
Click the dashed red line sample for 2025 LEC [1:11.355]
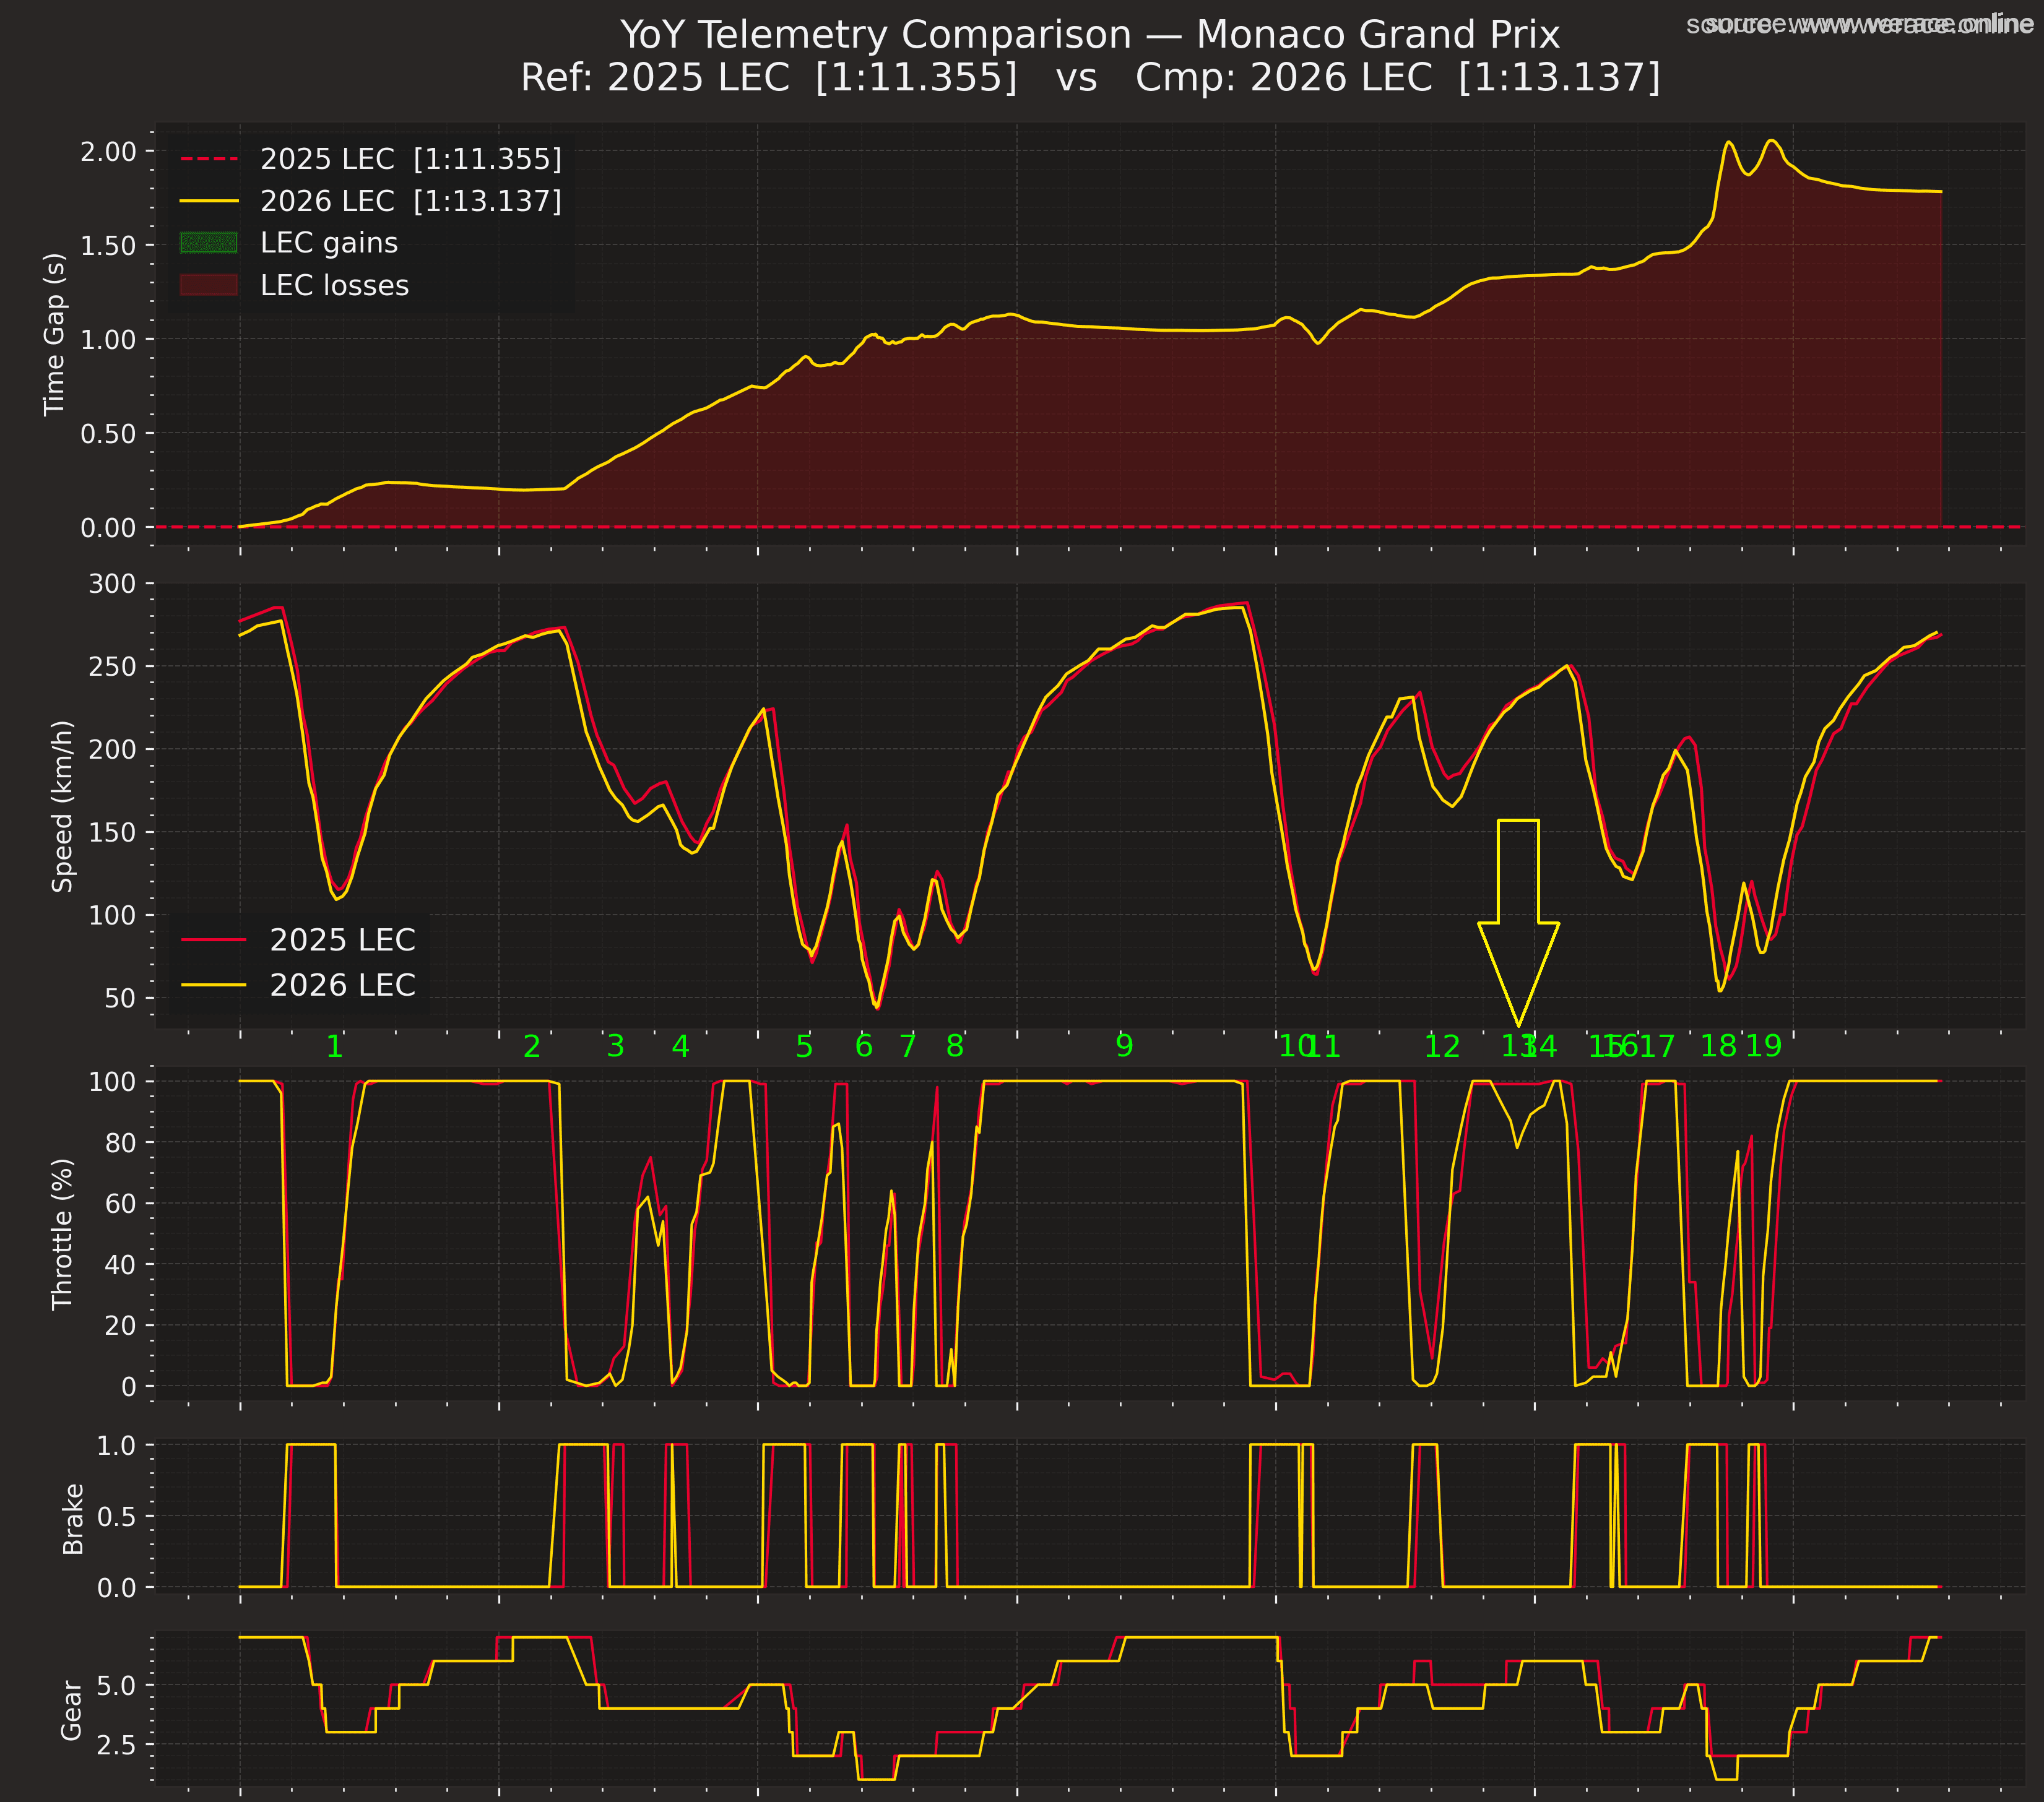[209, 159]
